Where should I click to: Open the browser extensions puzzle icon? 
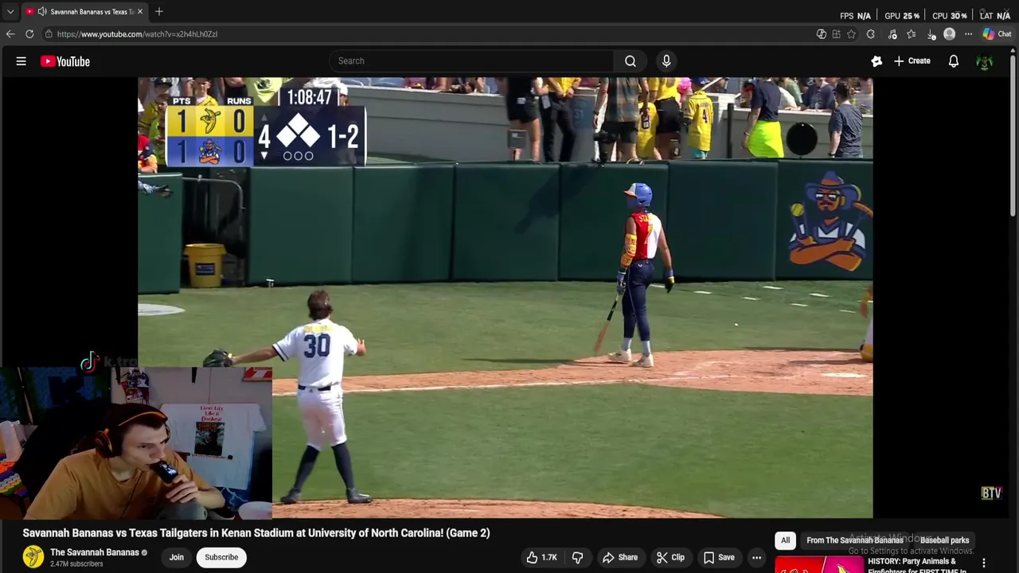(x=870, y=34)
